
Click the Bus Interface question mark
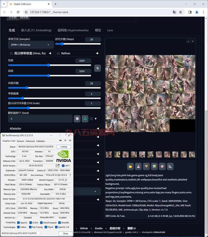click(x=70, y=175)
